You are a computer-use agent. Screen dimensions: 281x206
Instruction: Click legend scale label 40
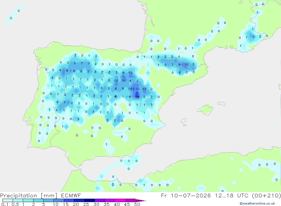click(x=117, y=204)
